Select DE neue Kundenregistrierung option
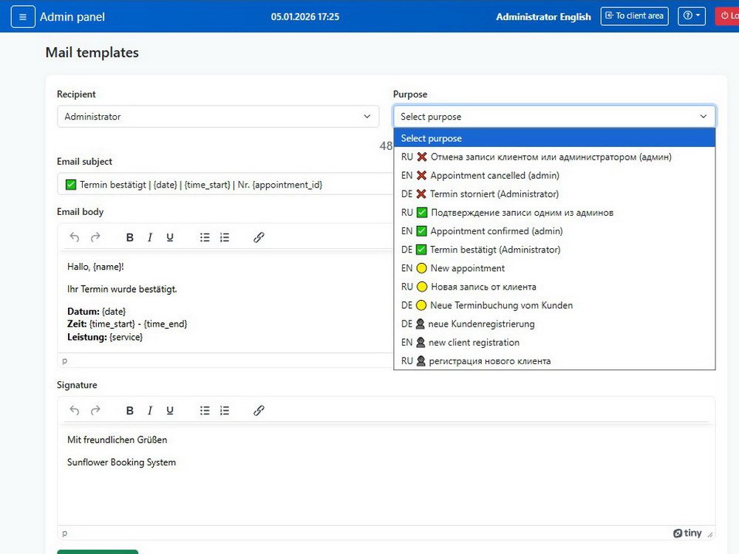Viewport: 739px width, 554px height. [x=554, y=324]
